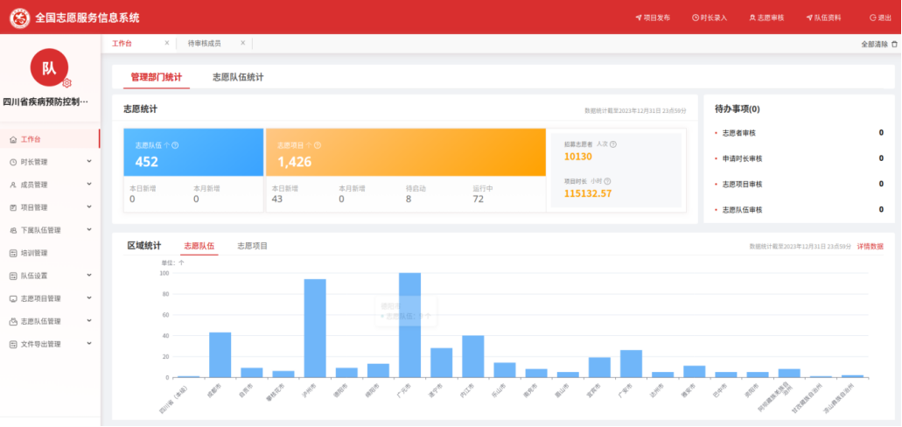
Task: Click the help icon beside 项目时长 小时
Action: 607,181
